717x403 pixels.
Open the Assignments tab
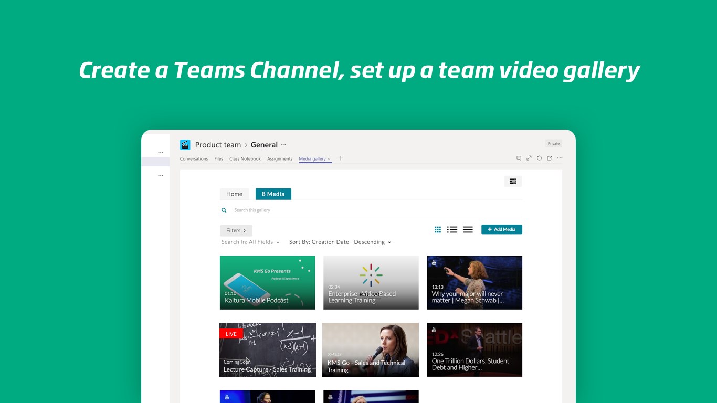point(280,159)
